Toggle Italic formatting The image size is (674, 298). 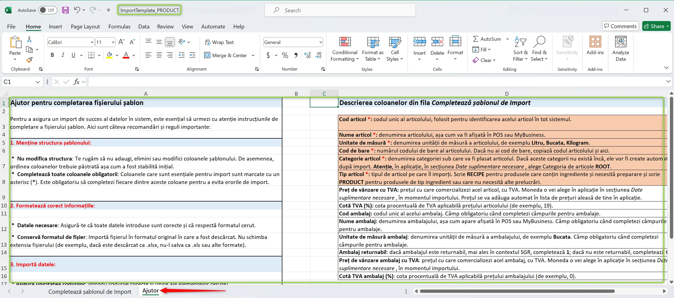tap(63, 55)
